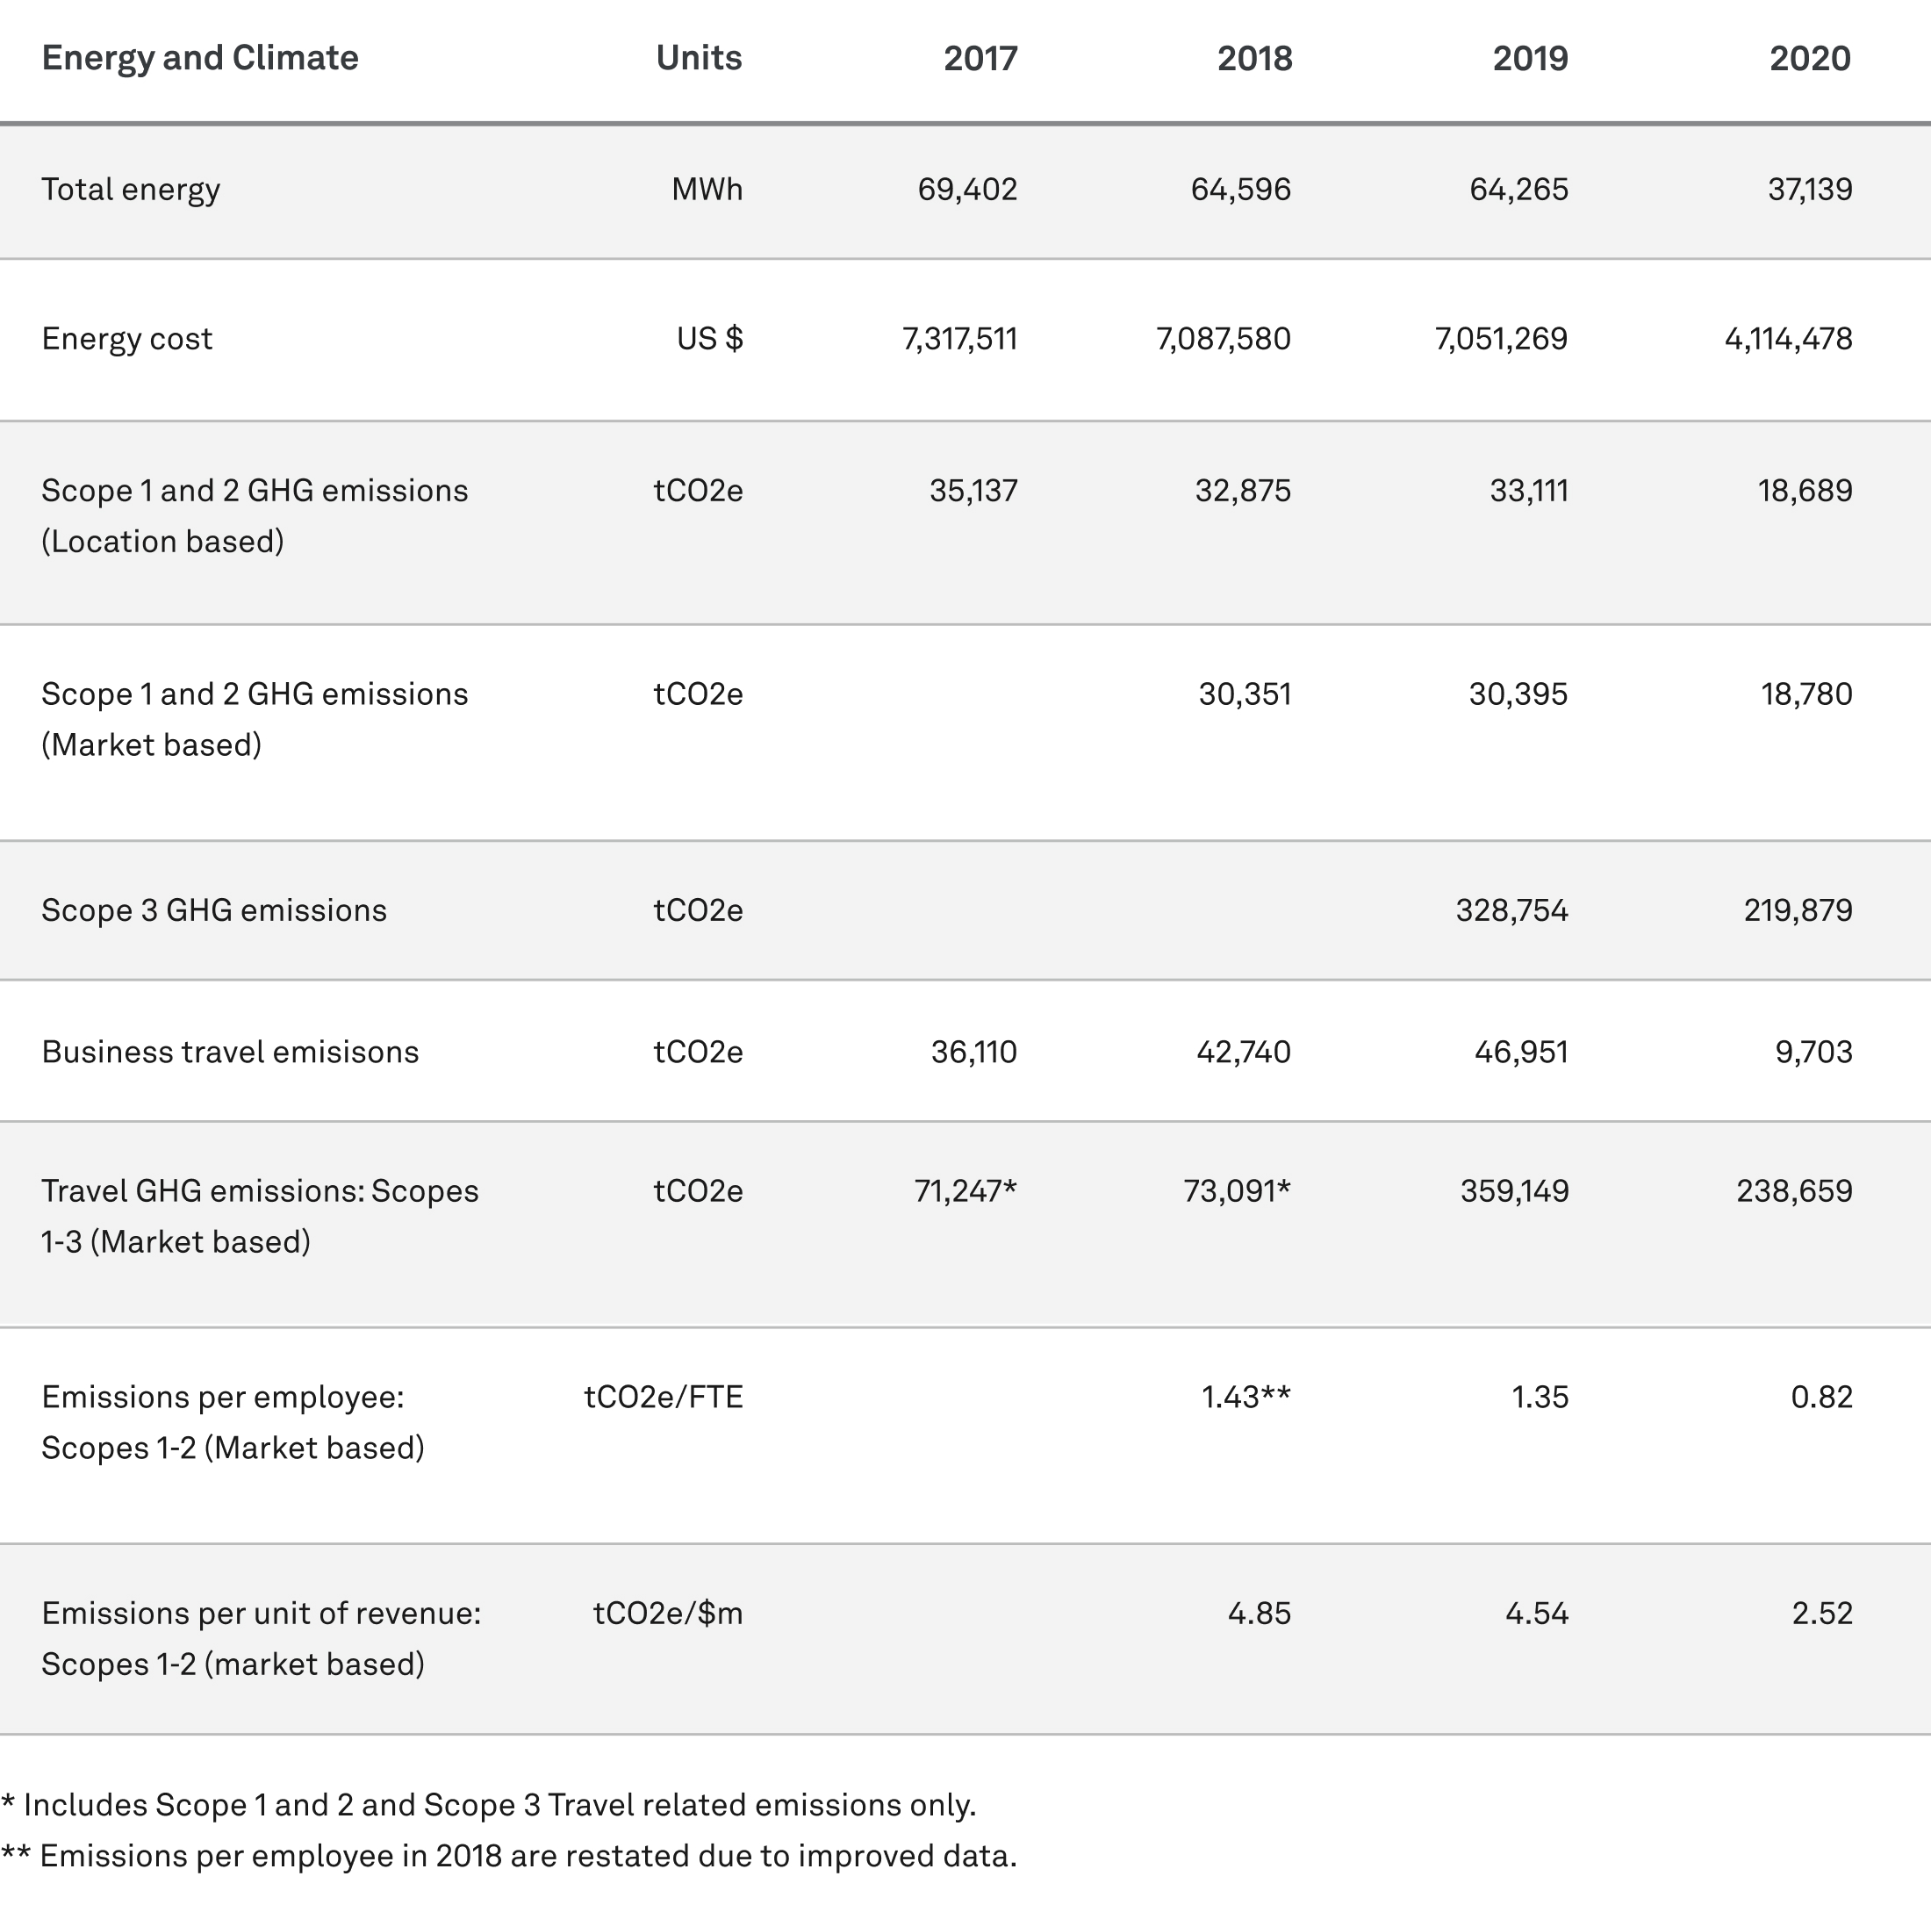The height and width of the screenshot is (1905, 1931).
Task: Select Scope 1 and 2 Location based label
Action: click(255, 515)
